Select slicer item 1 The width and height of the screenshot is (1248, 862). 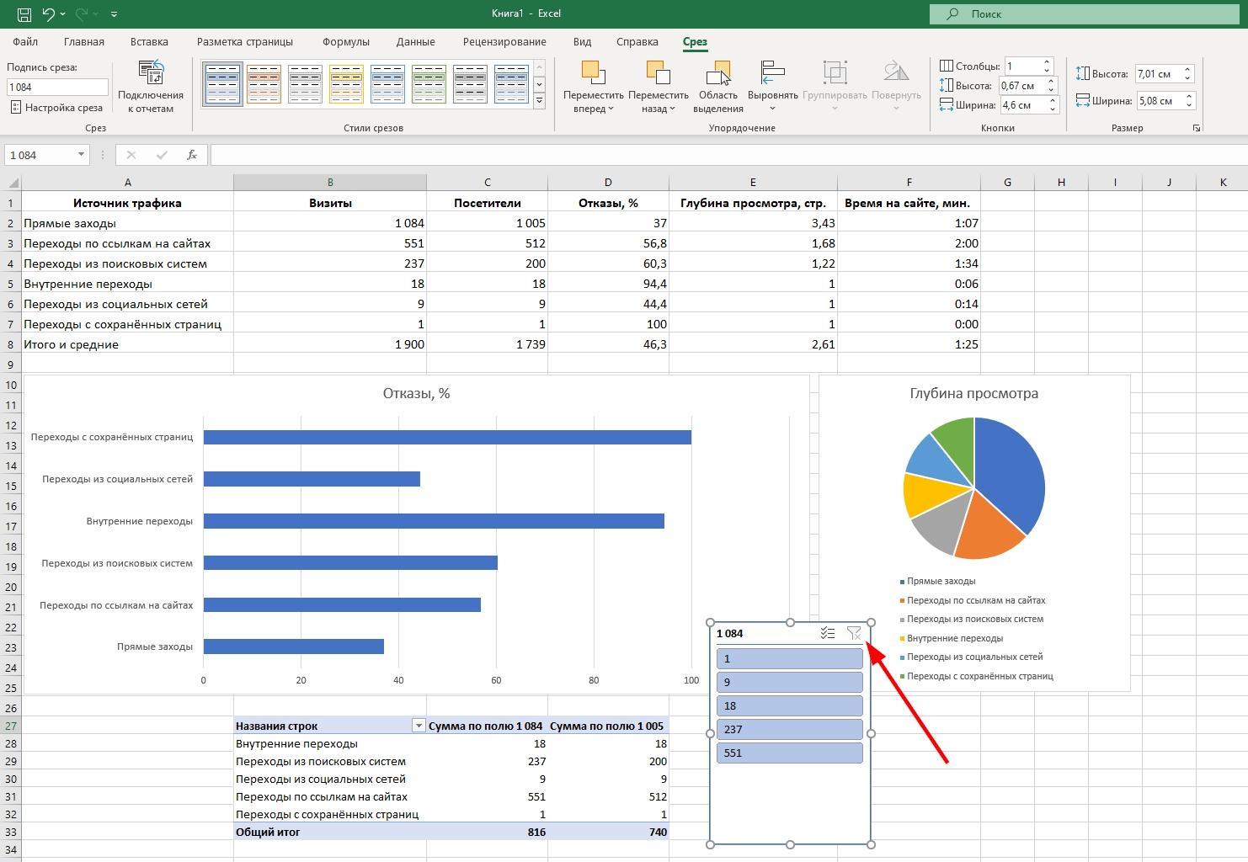pos(790,658)
